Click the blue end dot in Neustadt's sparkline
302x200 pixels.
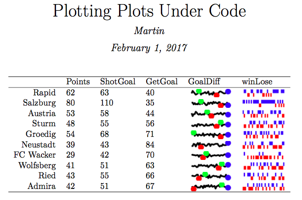(x=228, y=143)
